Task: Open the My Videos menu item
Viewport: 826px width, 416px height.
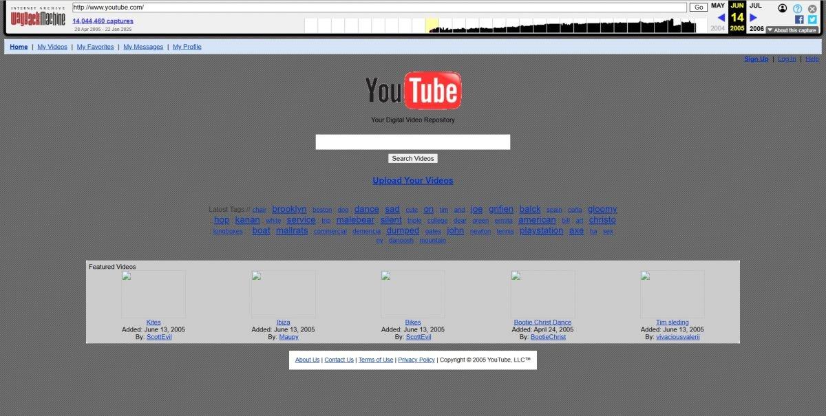Action: (x=52, y=47)
